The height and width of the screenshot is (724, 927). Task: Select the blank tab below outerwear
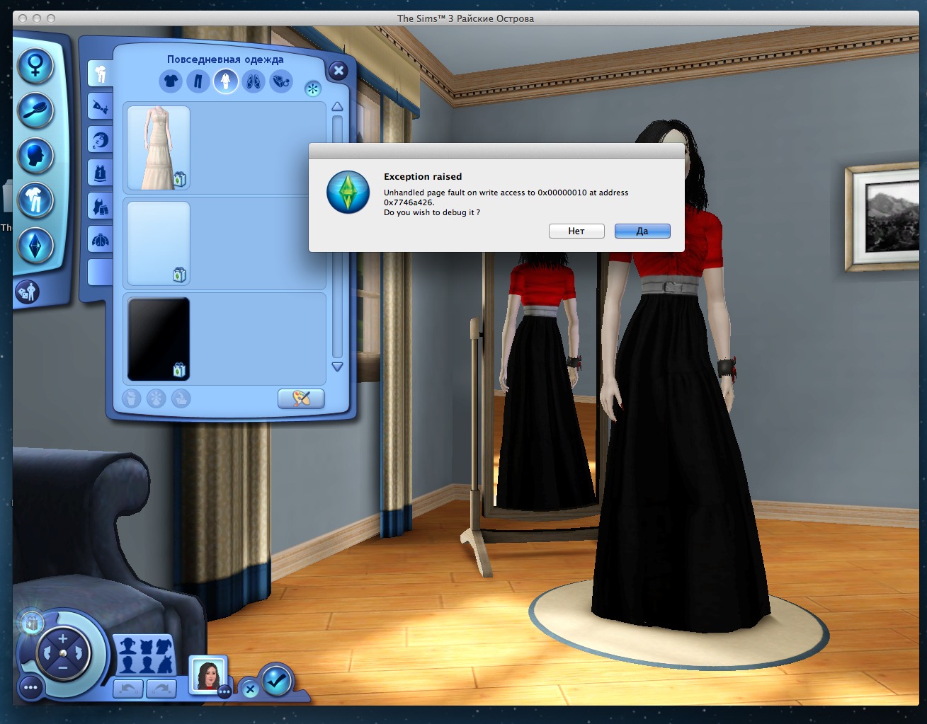[101, 272]
